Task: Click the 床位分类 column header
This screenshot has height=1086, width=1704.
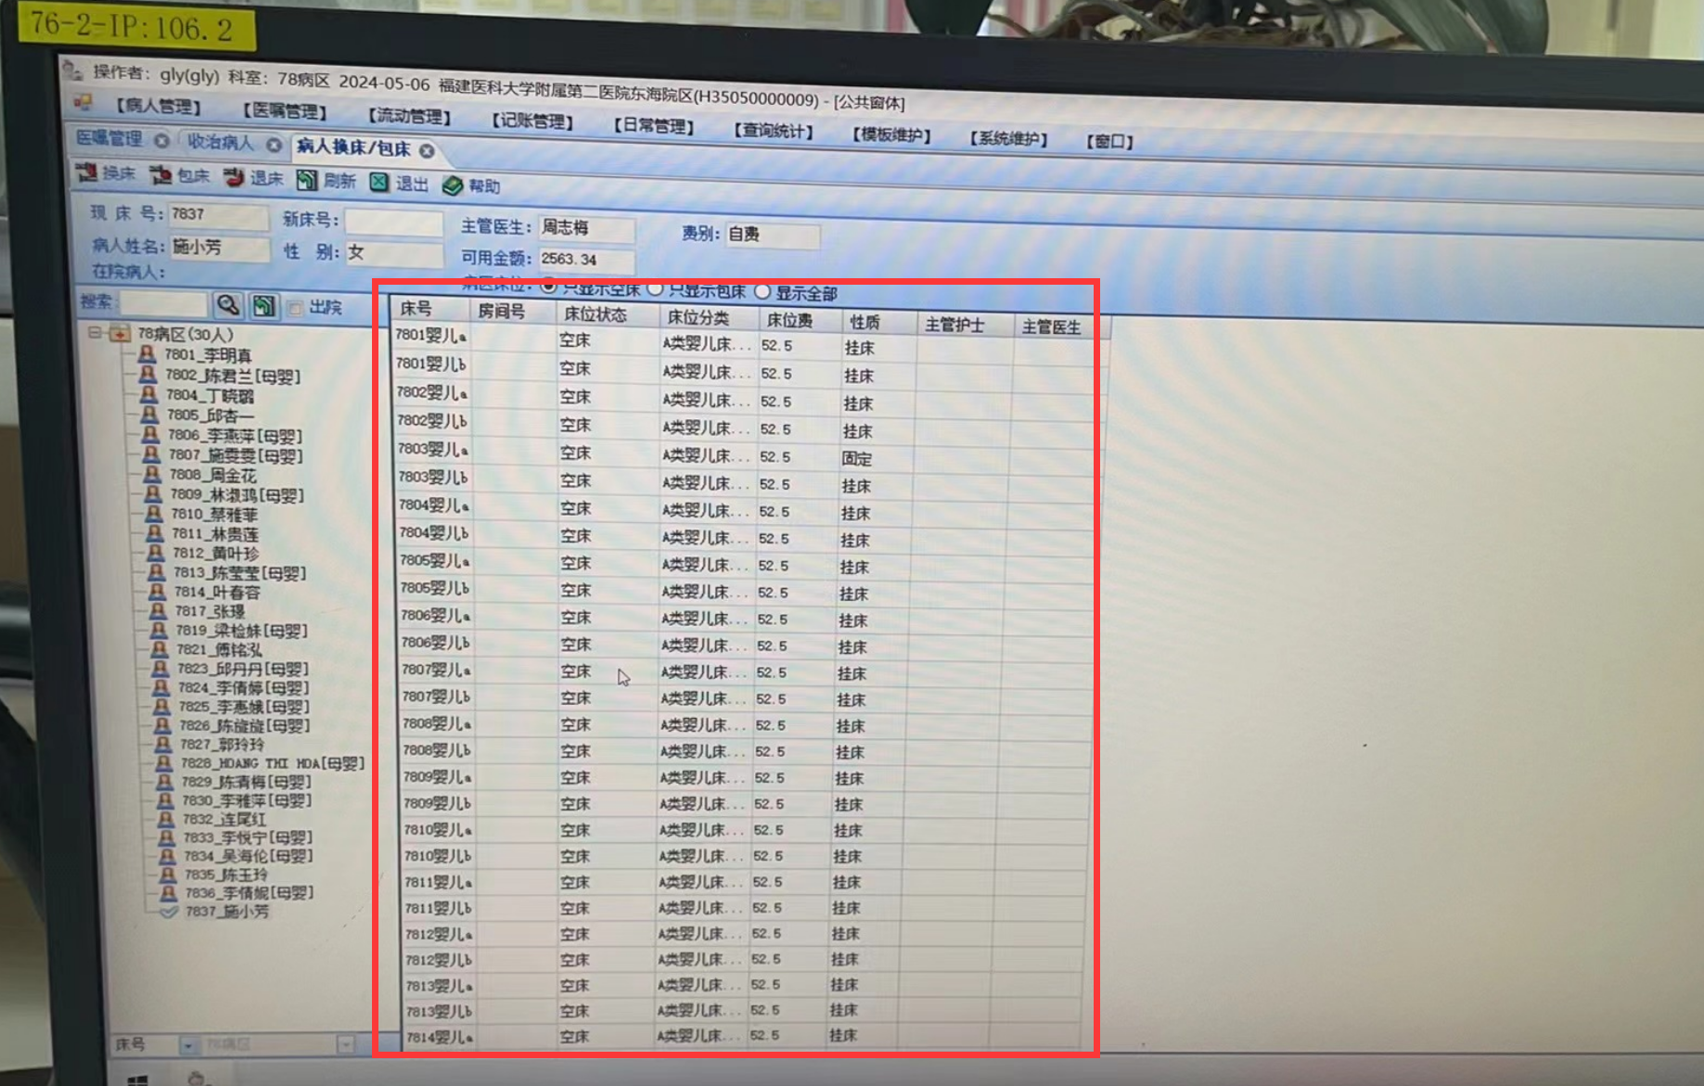Action: coord(710,317)
